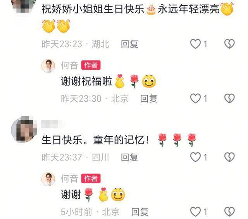Dislike the 湖北 comment with broken heart
This screenshot has height=219, width=248.
click(229, 44)
